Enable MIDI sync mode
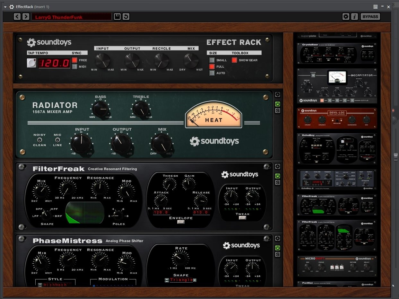Viewport: 399px width, 299px height. point(74,66)
